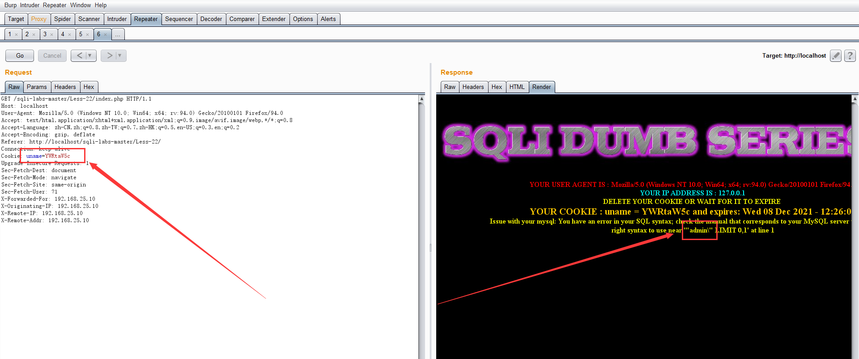Close Repeater tab 2
This screenshot has width=859, height=359.
34,34
